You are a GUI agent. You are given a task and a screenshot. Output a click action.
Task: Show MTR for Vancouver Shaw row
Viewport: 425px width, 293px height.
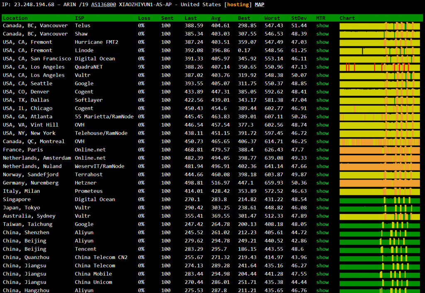pos(322,34)
